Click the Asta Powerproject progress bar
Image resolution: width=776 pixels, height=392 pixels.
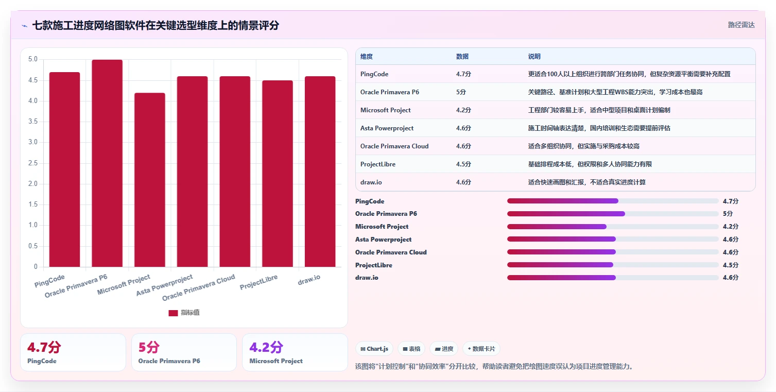613,239
